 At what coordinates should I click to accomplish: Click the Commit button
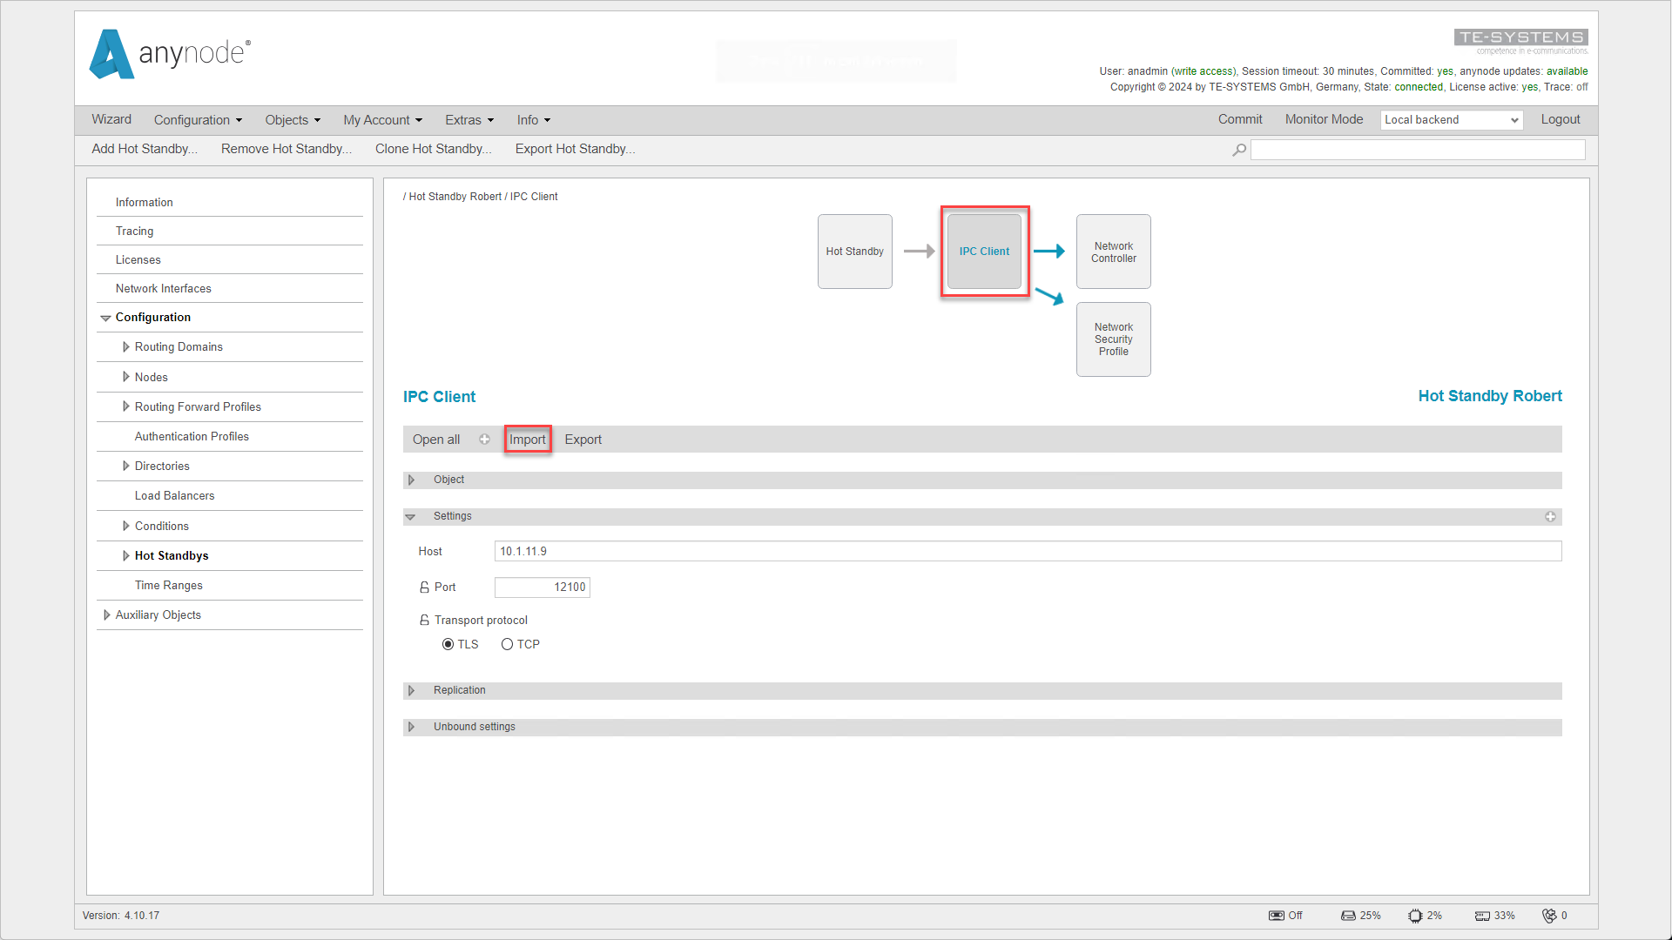[x=1239, y=119]
